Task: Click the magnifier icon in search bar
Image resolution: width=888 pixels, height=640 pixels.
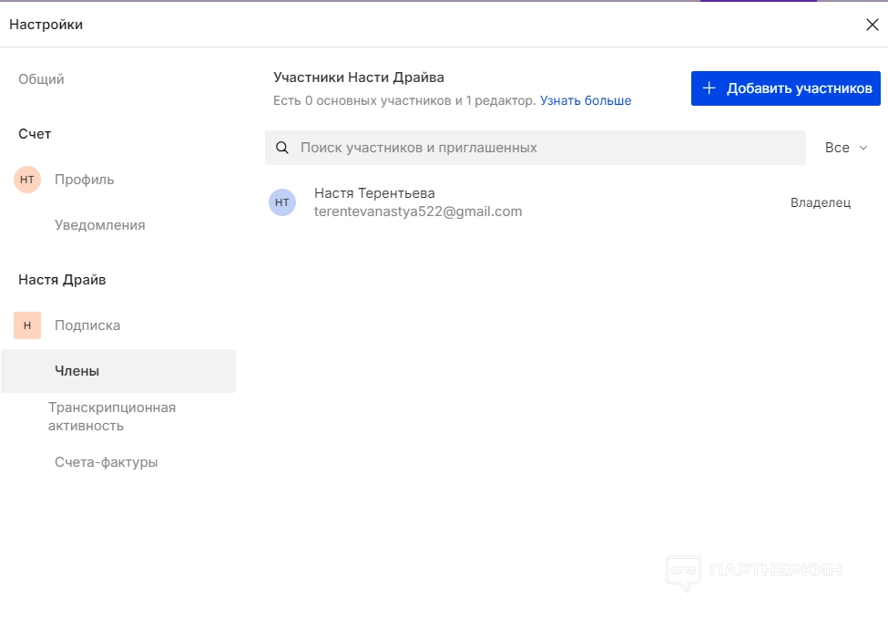Action: pyautogui.click(x=282, y=148)
